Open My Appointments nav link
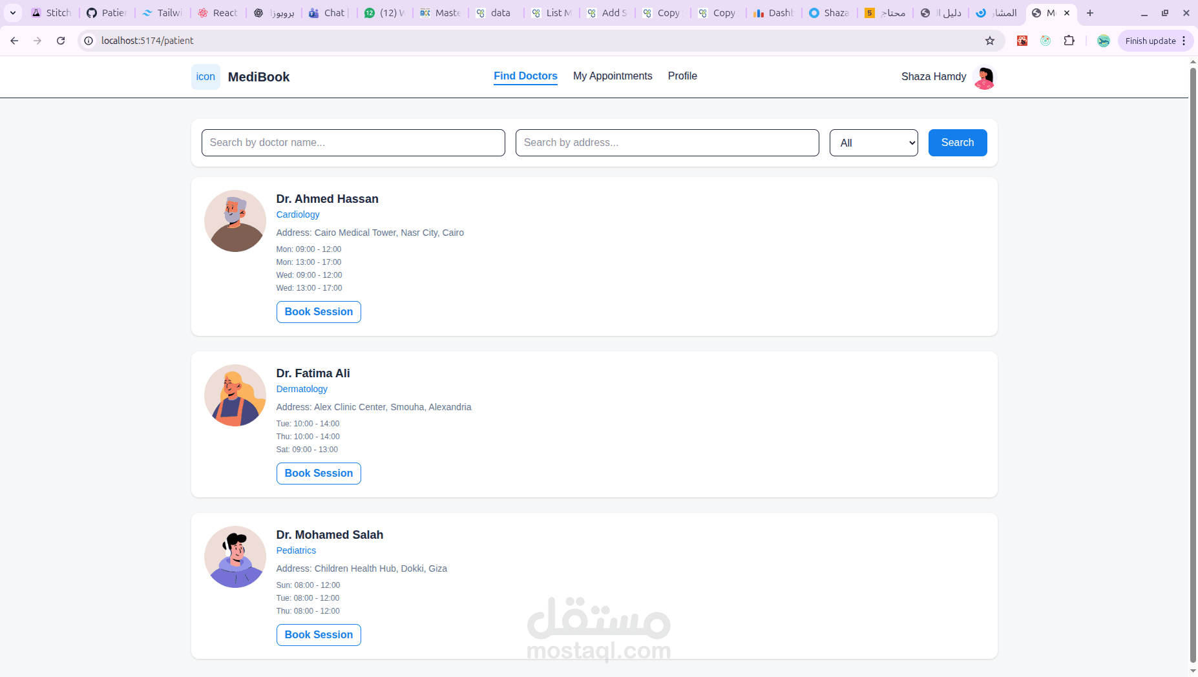1198x677 pixels. tap(613, 76)
